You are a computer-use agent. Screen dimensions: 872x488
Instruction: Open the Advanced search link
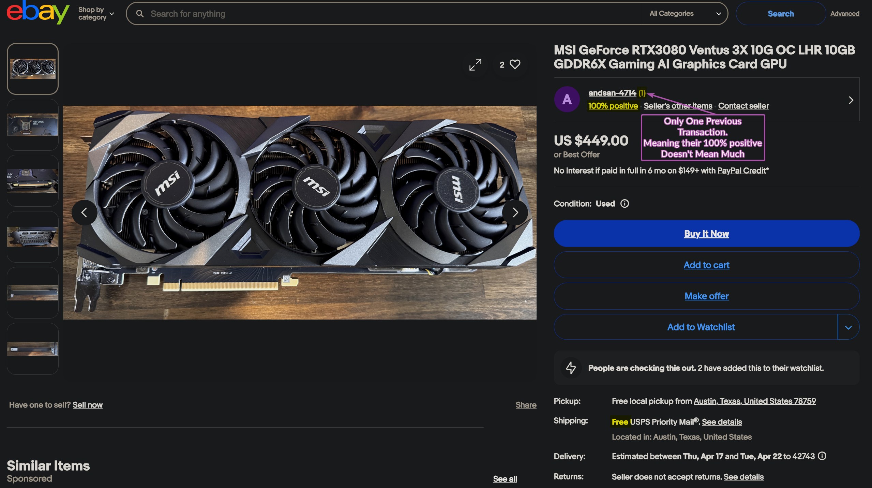pos(845,14)
